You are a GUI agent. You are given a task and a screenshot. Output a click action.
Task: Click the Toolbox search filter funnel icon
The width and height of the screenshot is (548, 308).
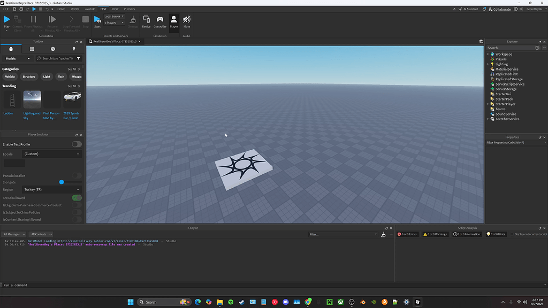[x=78, y=58]
